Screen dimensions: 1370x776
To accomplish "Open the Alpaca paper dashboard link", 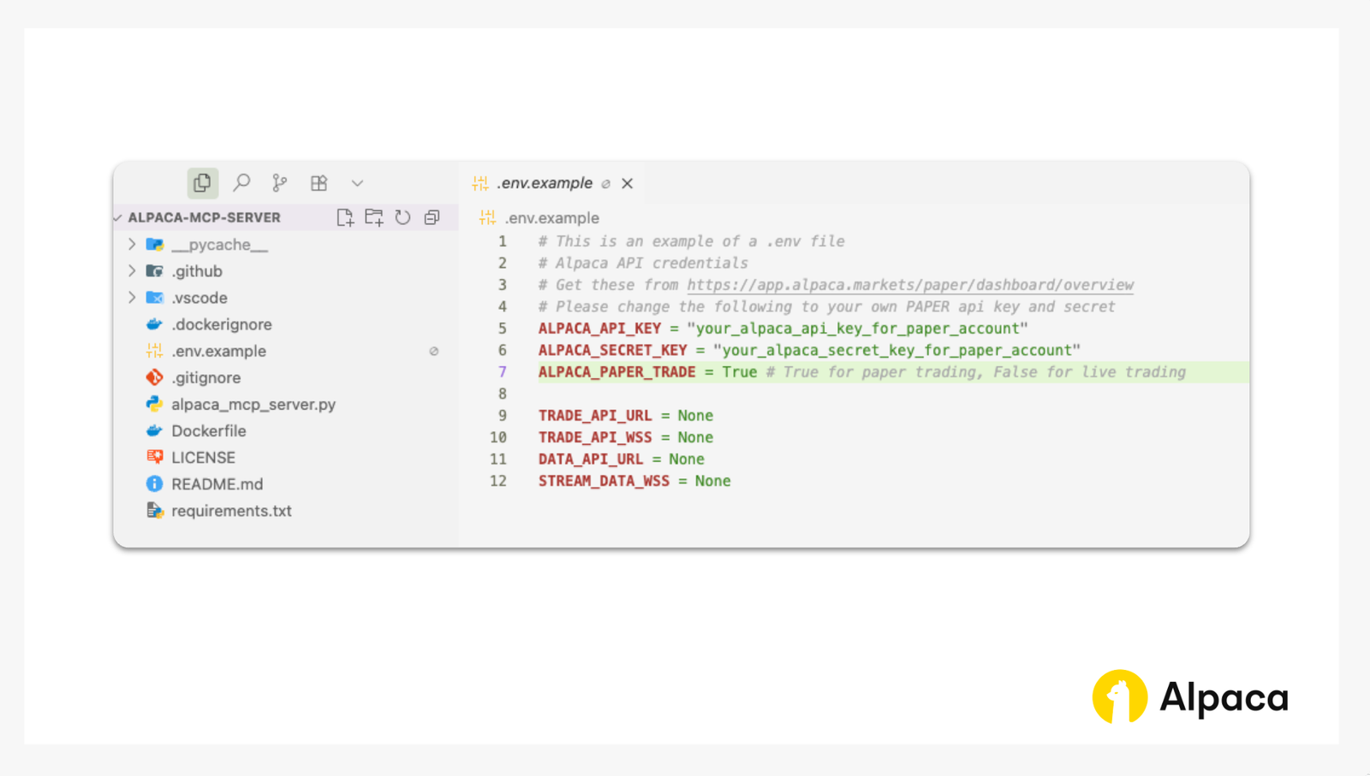I will click(909, 284).
